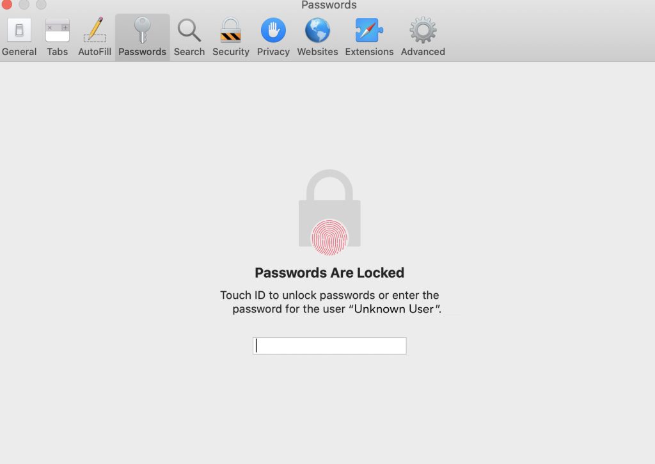655x464 pixels.
Task: Click the grayed-out minimize window button
Action: point(24,4)
